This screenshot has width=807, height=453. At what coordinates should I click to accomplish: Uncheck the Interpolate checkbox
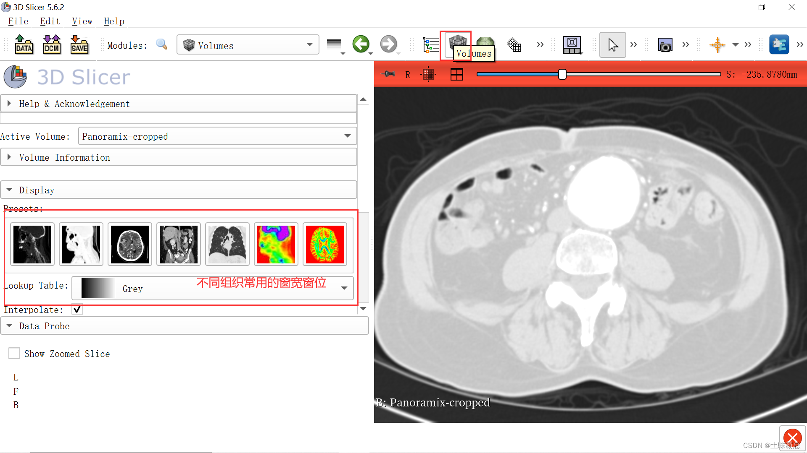[x=77, y=309]
